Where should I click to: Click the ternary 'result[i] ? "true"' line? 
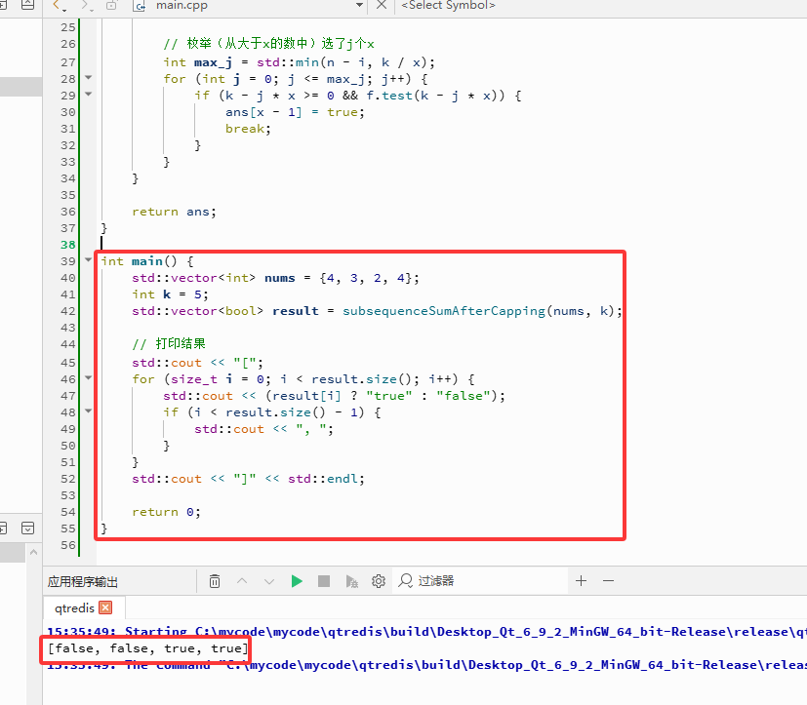[x=335, y=396]
